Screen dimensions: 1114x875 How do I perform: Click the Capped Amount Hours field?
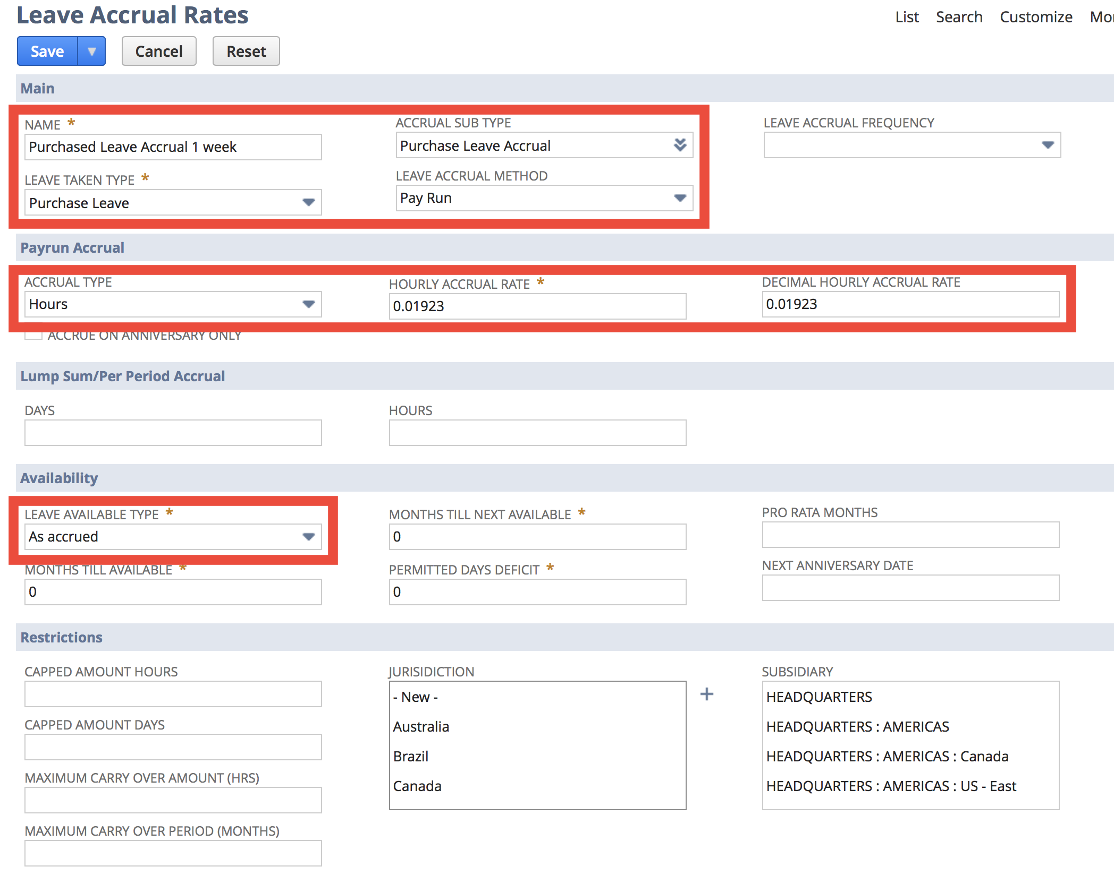click(173, 693)
